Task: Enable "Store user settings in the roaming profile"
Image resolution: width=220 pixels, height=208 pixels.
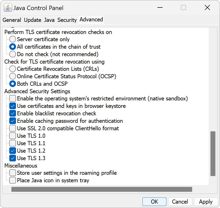Action: (12, 173)
